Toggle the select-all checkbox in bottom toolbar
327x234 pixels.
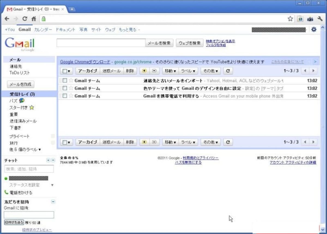65,142
